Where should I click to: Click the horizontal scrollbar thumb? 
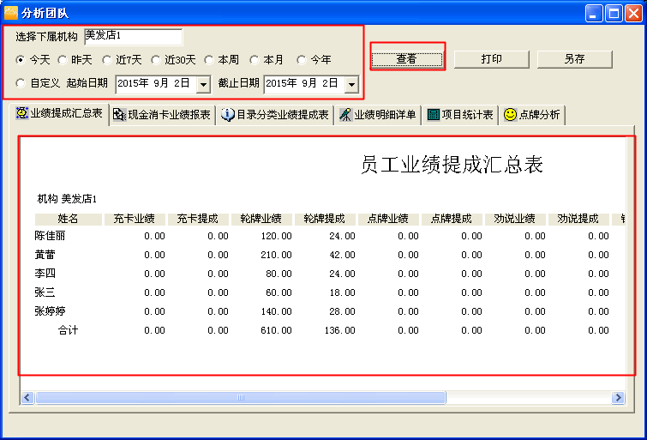pyautogui.click(x=241, y=397)
